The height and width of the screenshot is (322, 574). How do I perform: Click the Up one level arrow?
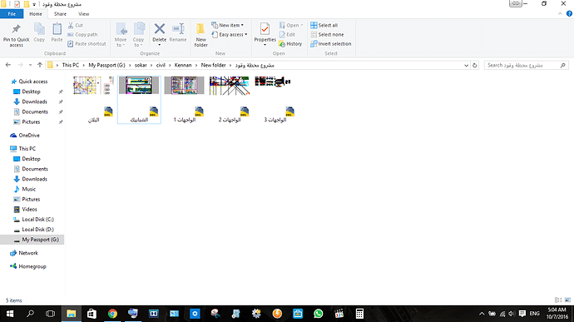[40, 65]
